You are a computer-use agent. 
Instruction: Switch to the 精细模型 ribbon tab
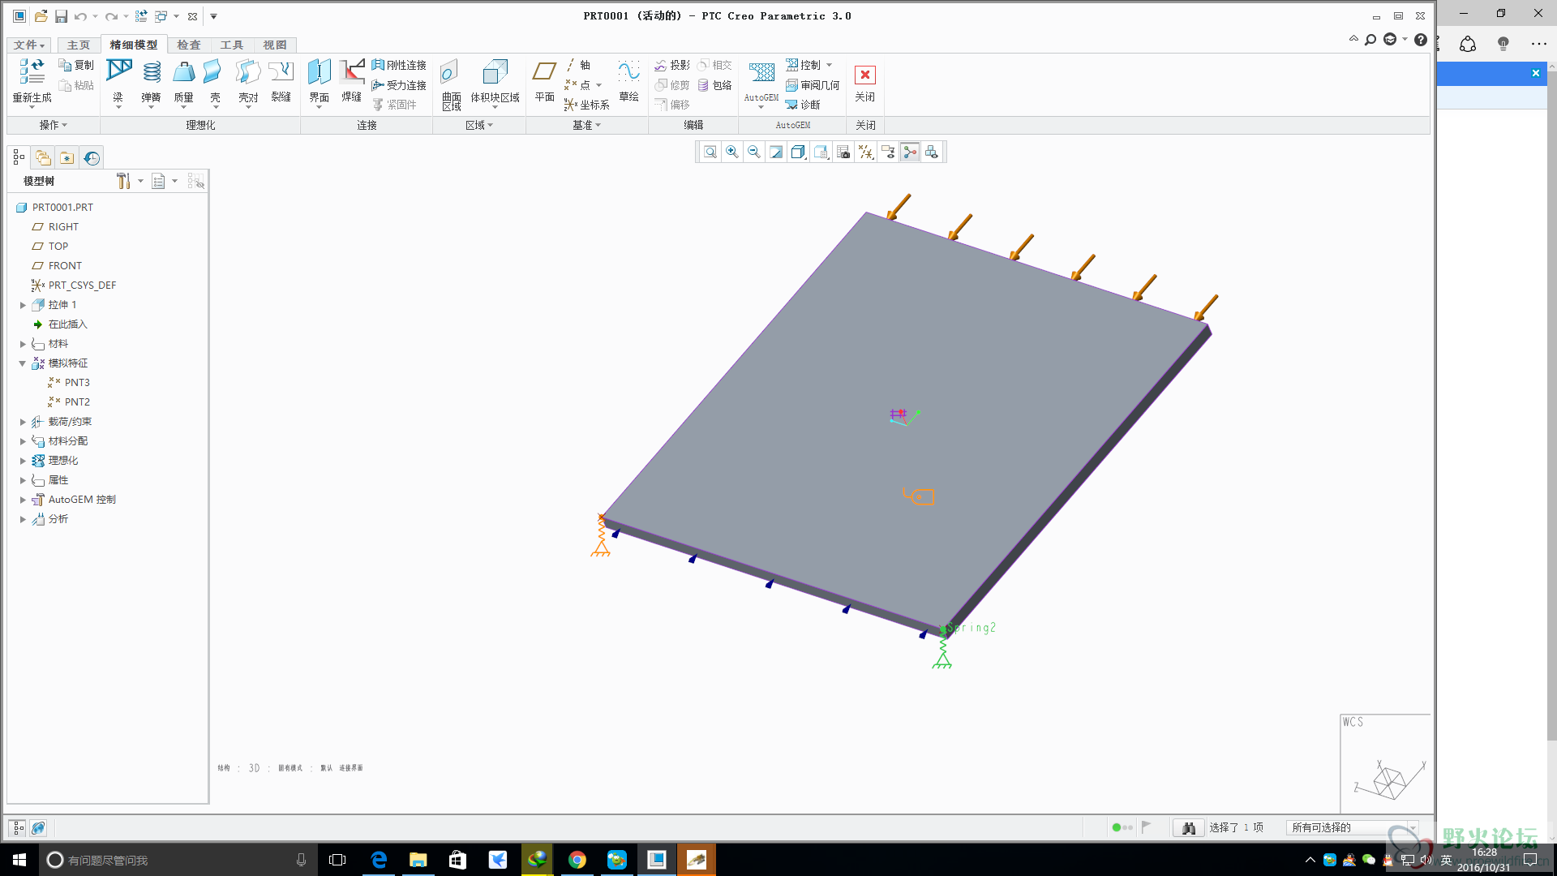(134, 45)
